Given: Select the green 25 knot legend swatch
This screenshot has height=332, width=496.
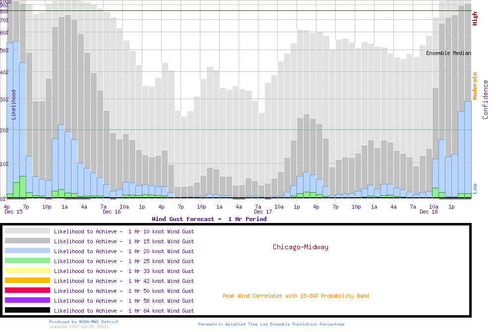Looking at the screenshot, I should point(27,261).
